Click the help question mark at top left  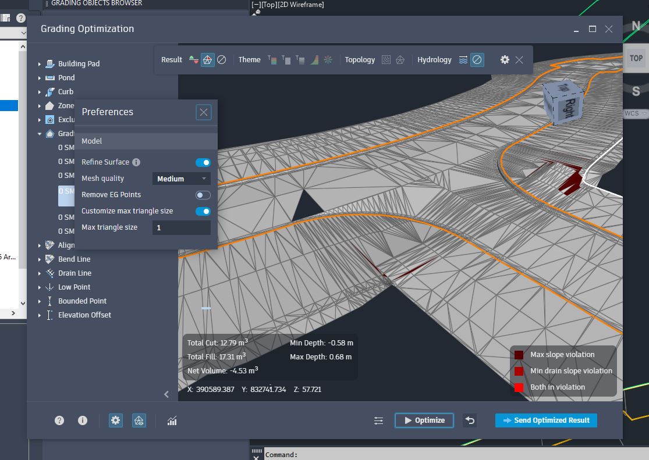coord(21,18)
